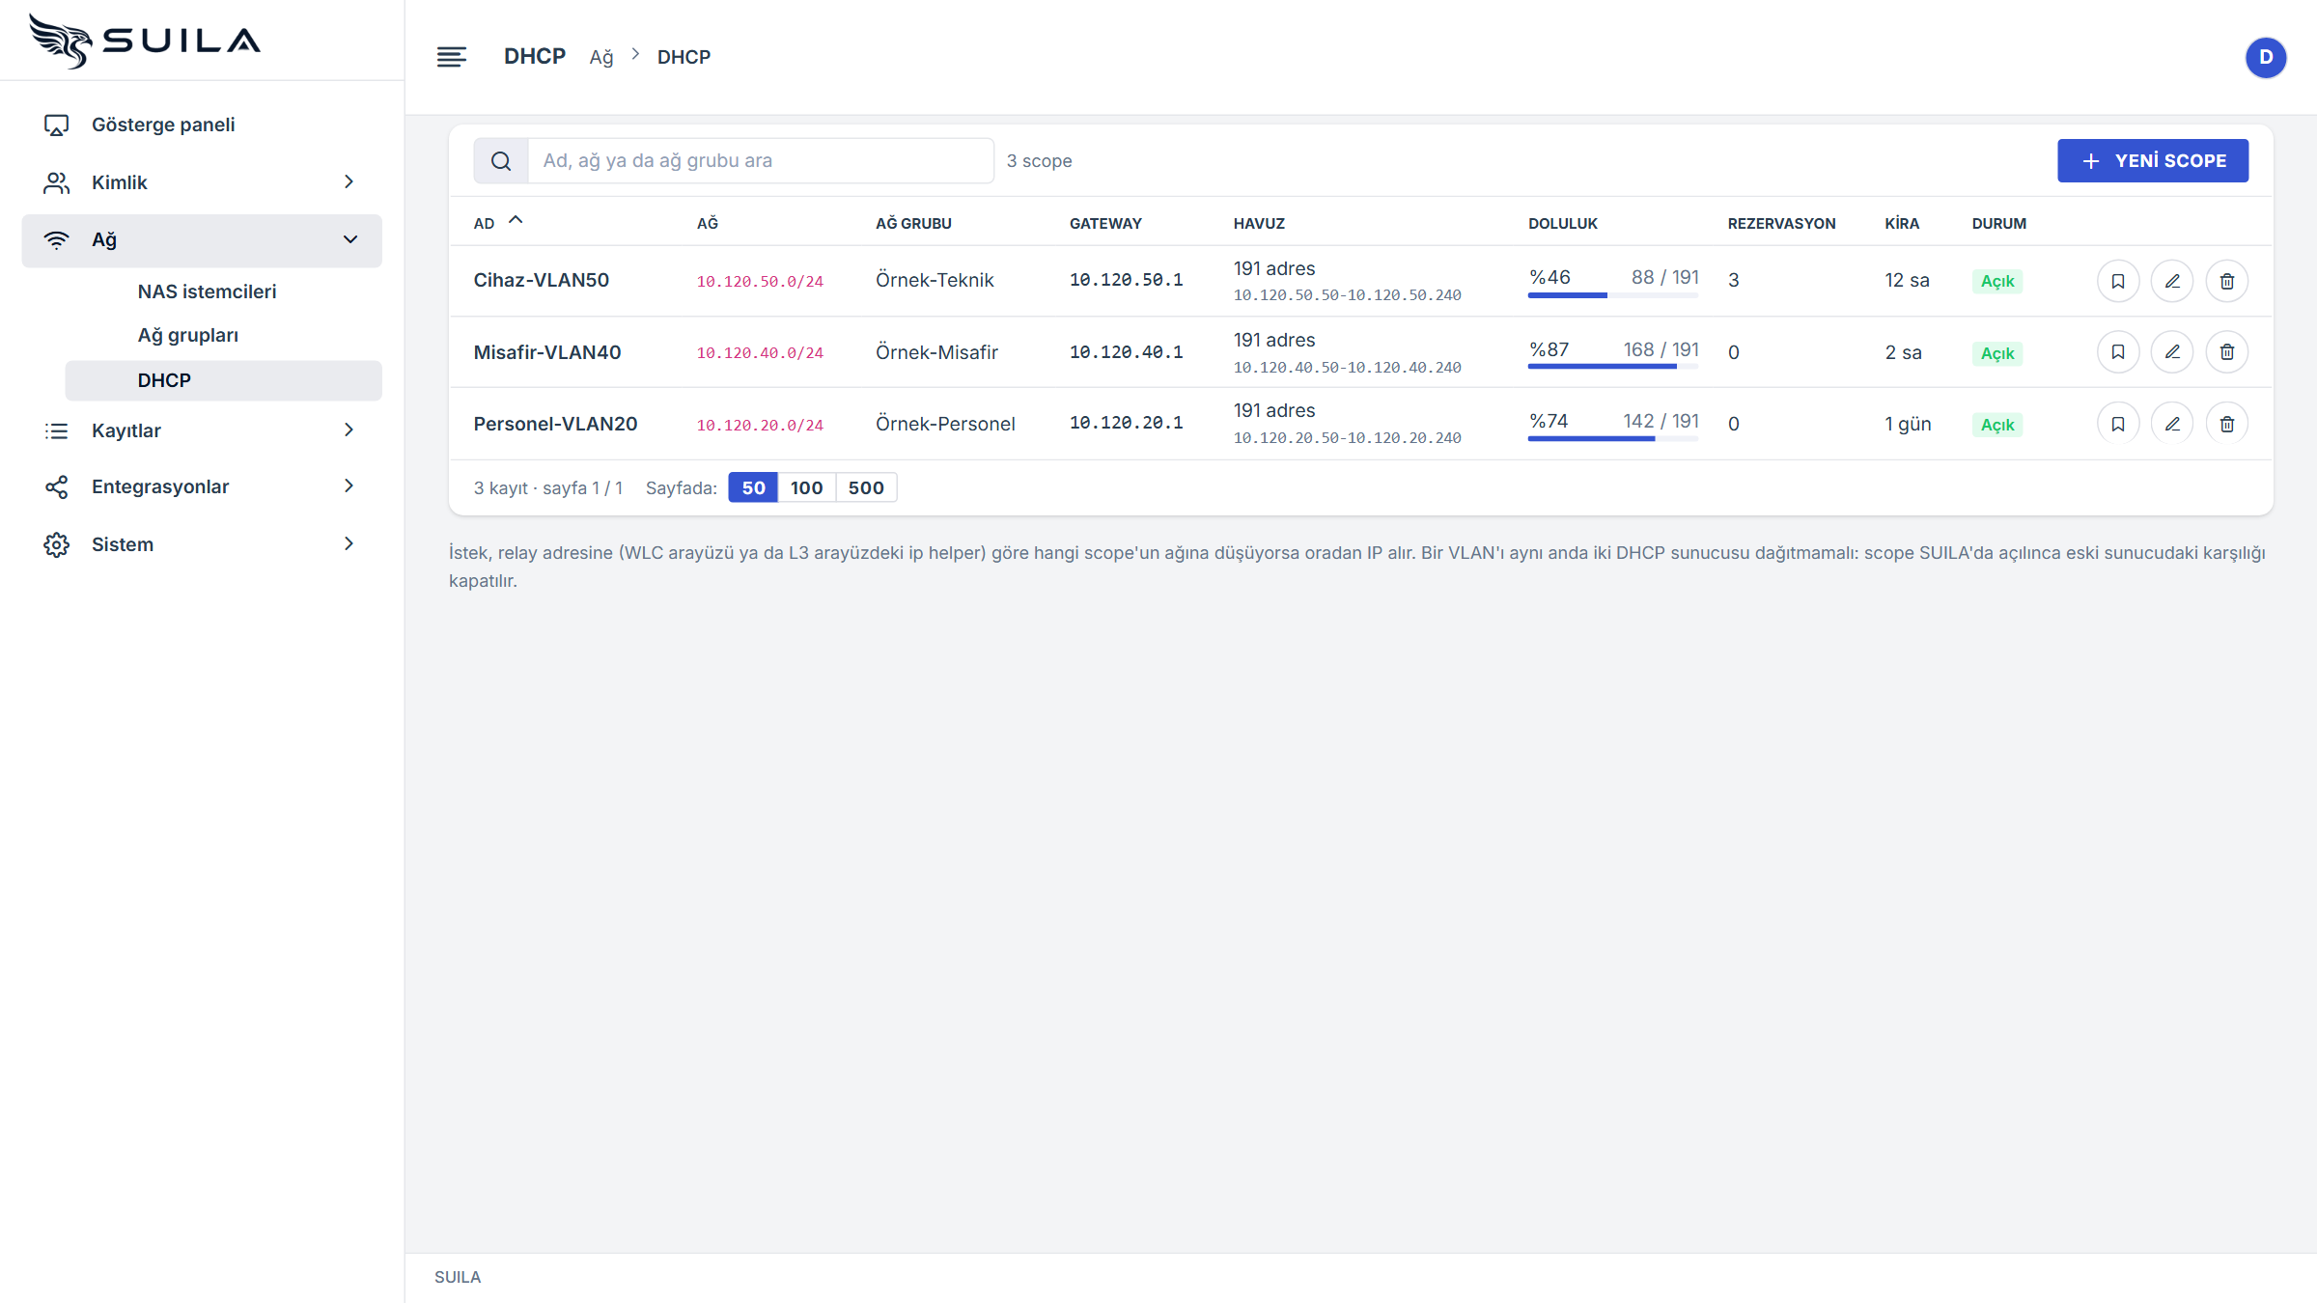The image size is (2317, 1303).
Task: Edit the Misafir-VLAN40 scope
Action: 2172,352
